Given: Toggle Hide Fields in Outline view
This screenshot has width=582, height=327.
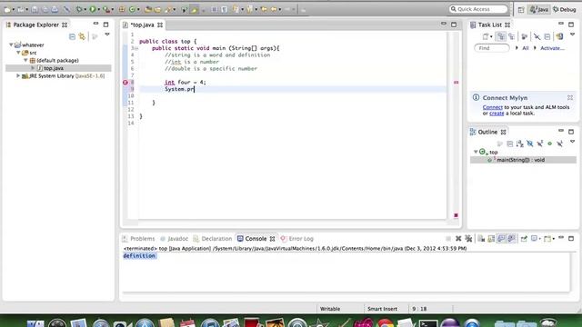Looking at the screenshot, I should coord(529,144).
